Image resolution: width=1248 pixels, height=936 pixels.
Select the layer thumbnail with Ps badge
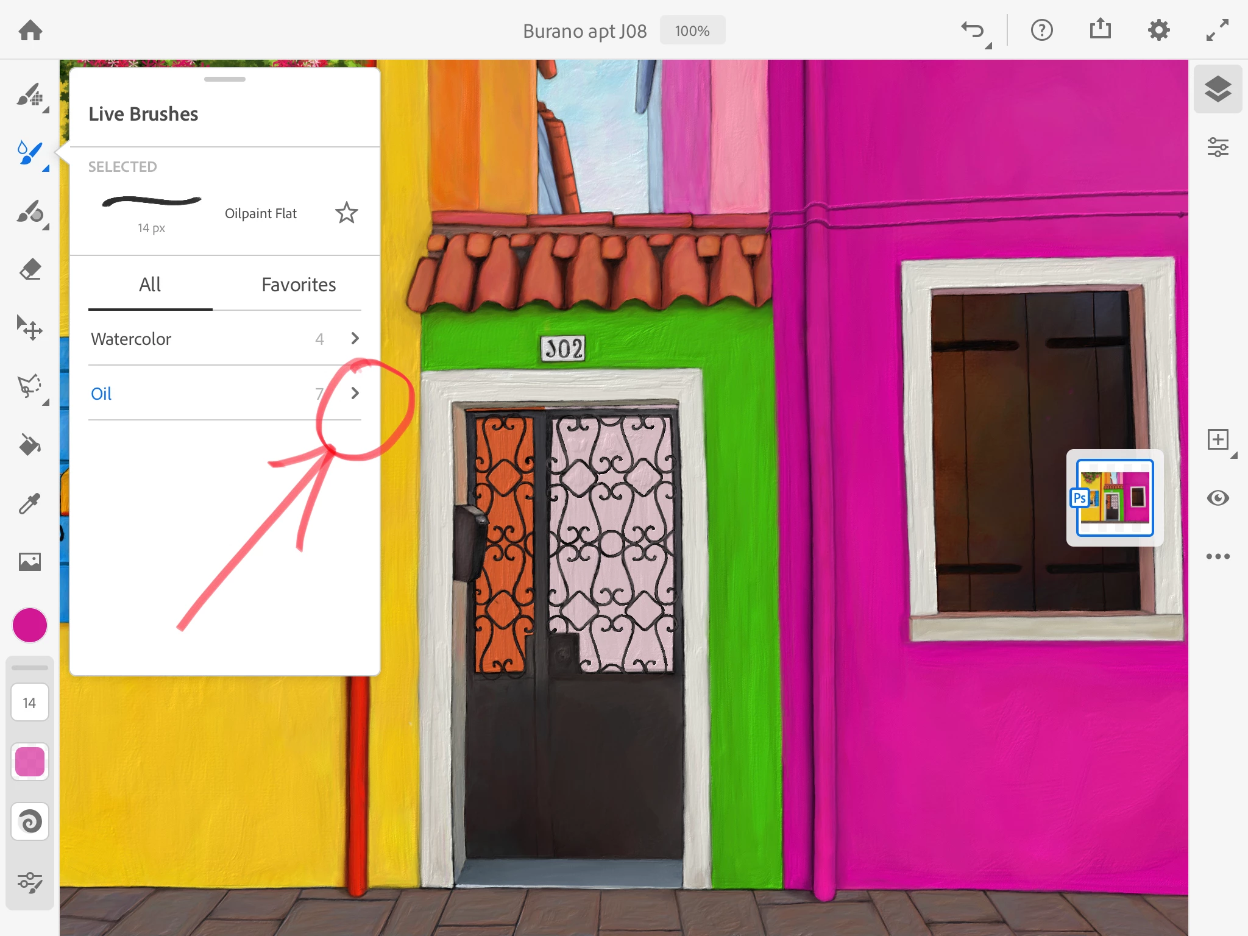click(1115, 498)
